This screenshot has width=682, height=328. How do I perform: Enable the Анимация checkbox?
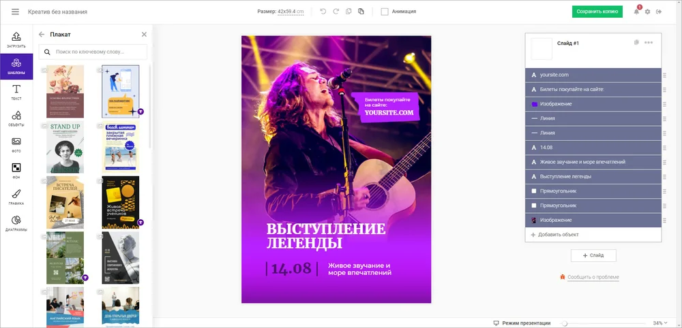click(x=385, y=12)
